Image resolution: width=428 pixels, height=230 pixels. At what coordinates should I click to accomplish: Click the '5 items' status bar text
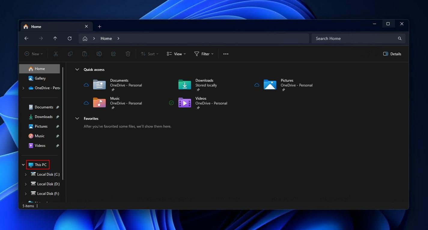28,206
